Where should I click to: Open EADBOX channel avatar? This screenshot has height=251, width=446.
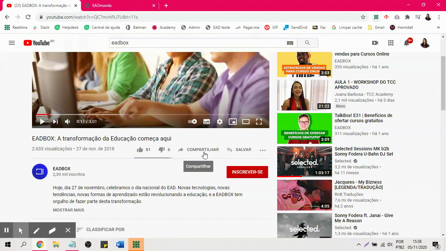point(40,172)
